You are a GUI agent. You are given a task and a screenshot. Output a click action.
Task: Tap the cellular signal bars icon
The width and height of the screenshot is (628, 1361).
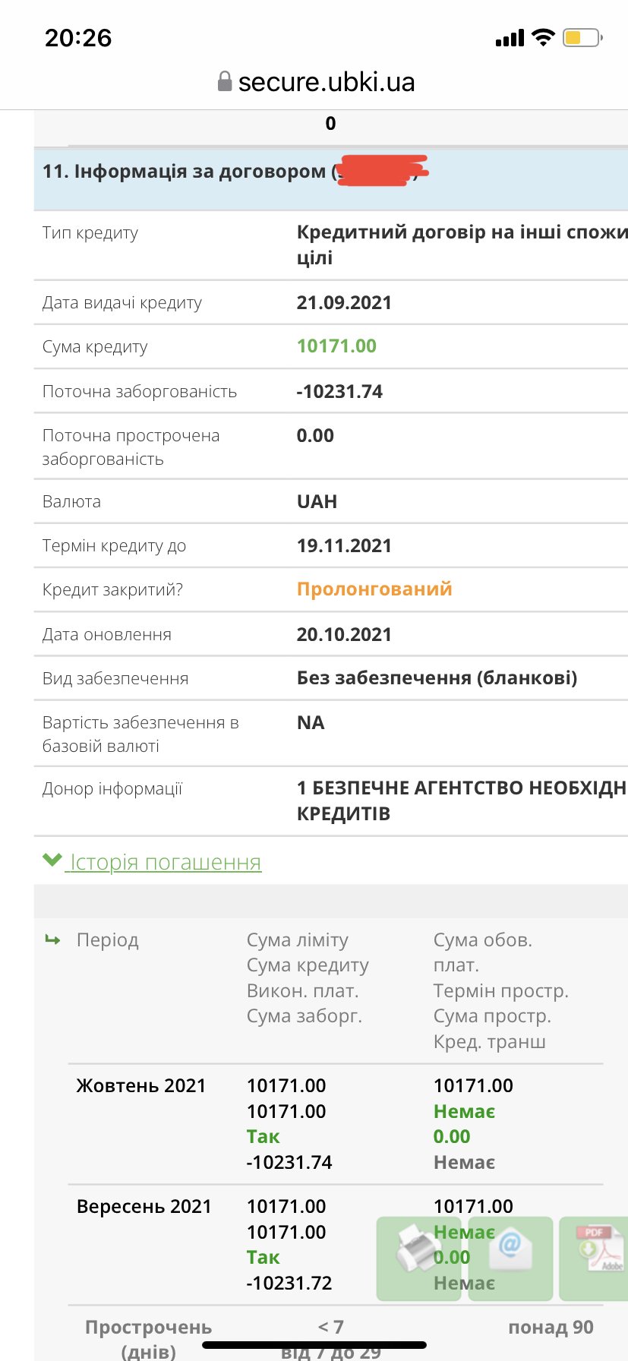510,38
